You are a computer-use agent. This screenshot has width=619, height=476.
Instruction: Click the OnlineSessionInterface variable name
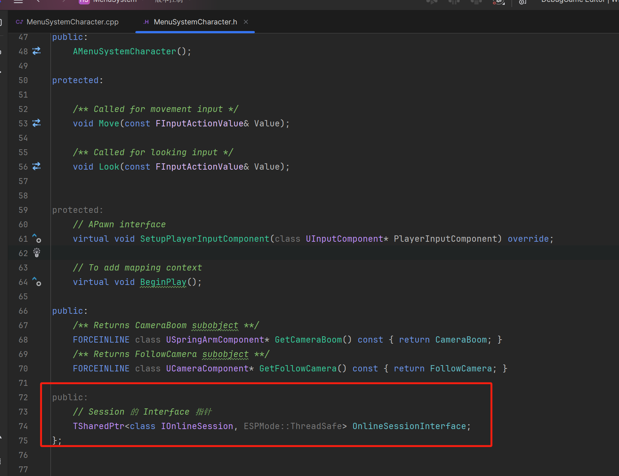tap(409, 426)
